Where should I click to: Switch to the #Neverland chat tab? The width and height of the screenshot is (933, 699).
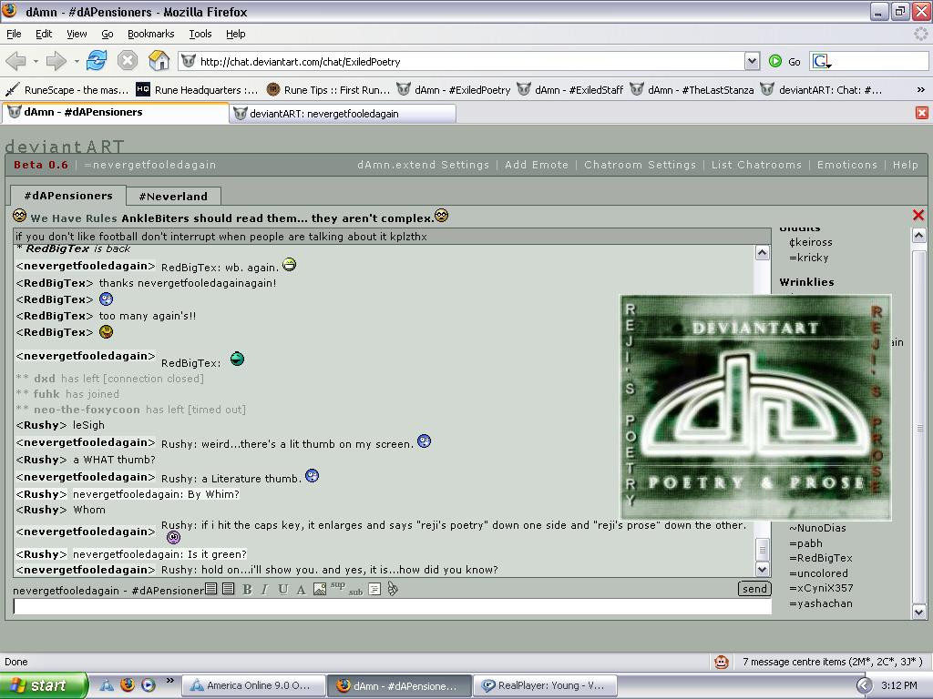173,197
